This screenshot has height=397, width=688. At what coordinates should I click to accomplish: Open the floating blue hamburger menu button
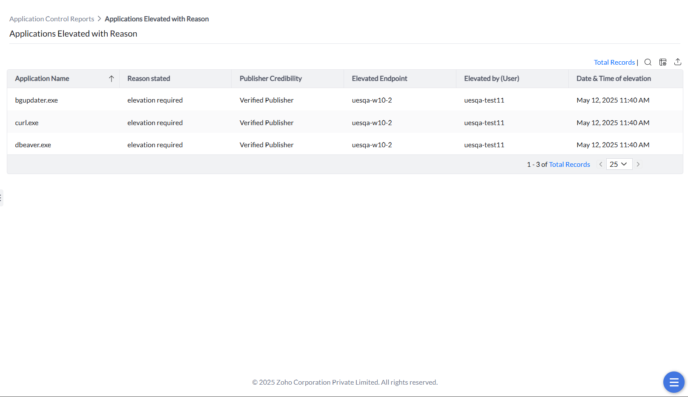674,382
